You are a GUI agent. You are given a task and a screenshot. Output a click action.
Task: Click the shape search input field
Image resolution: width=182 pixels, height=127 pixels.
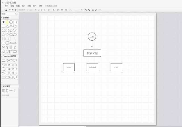click(8, 14)
